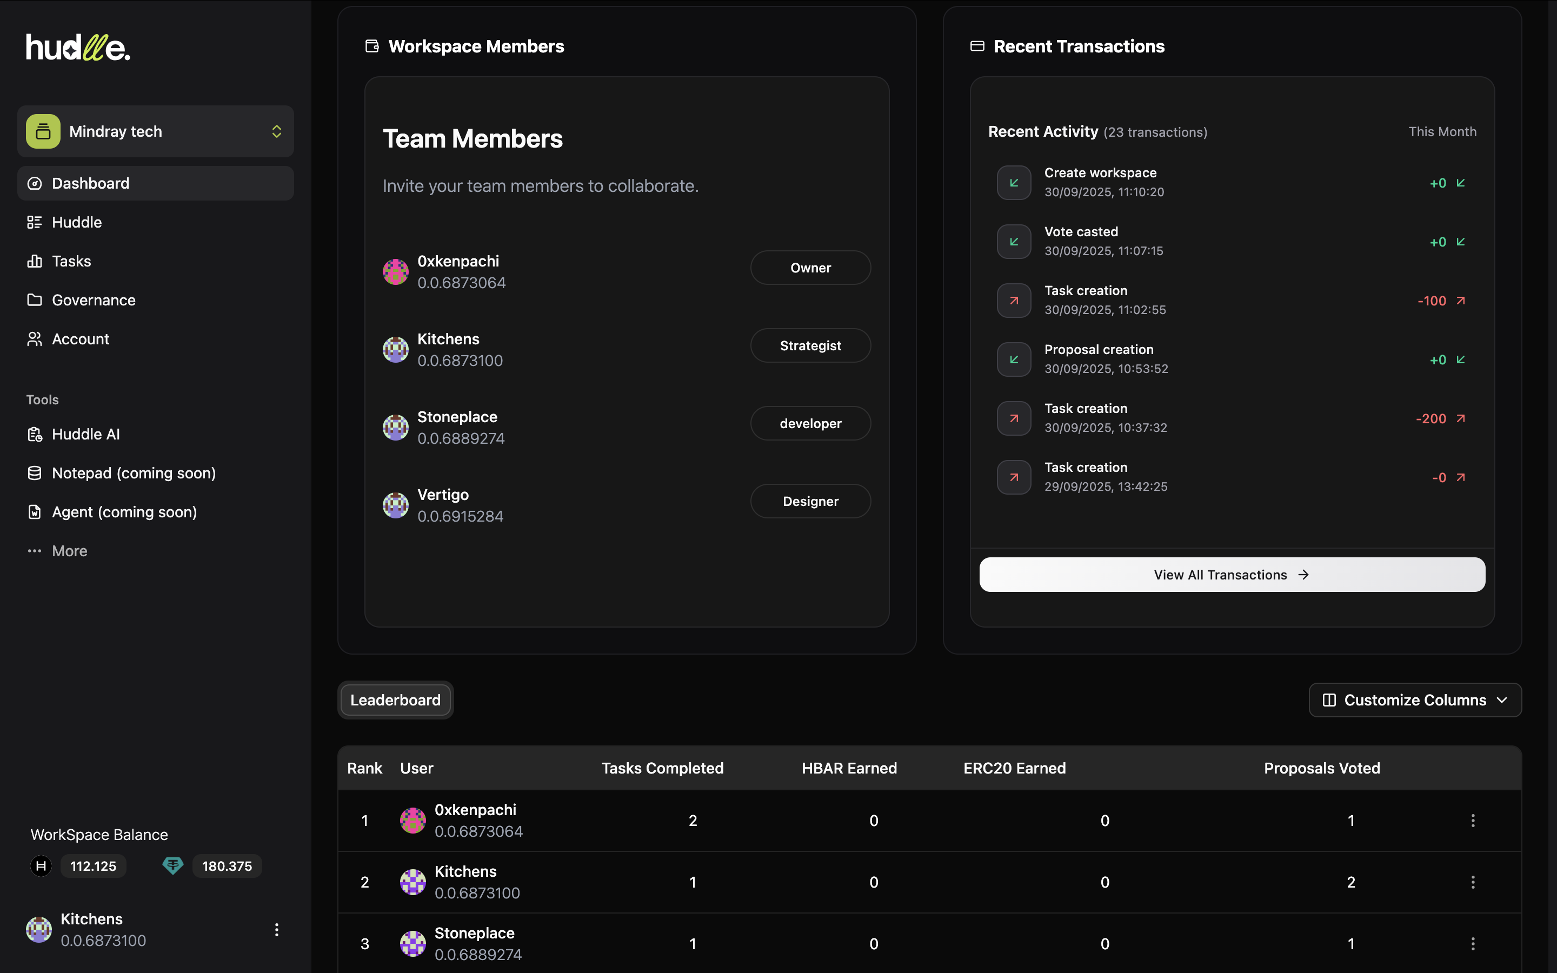Click the -0 amount arrow icon
The width and height of the screenshot is (1557, 973).
[x=1460, y=477]
